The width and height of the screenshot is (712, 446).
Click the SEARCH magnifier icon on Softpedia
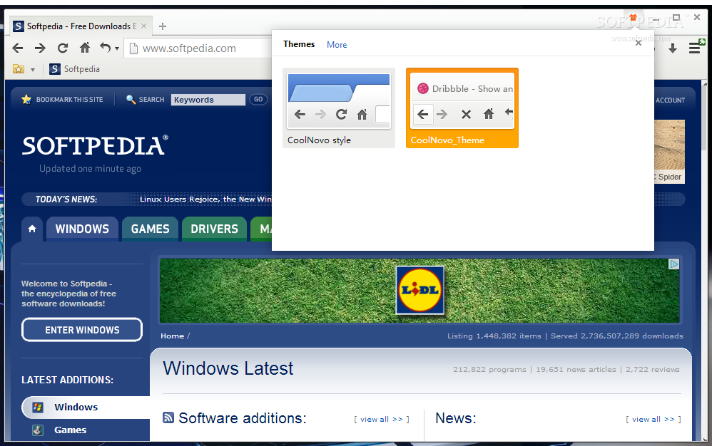131,99
